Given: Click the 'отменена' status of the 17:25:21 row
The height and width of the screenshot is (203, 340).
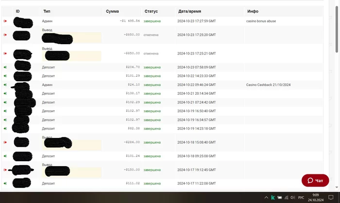Looking at the screenshot, I should 151,53.
